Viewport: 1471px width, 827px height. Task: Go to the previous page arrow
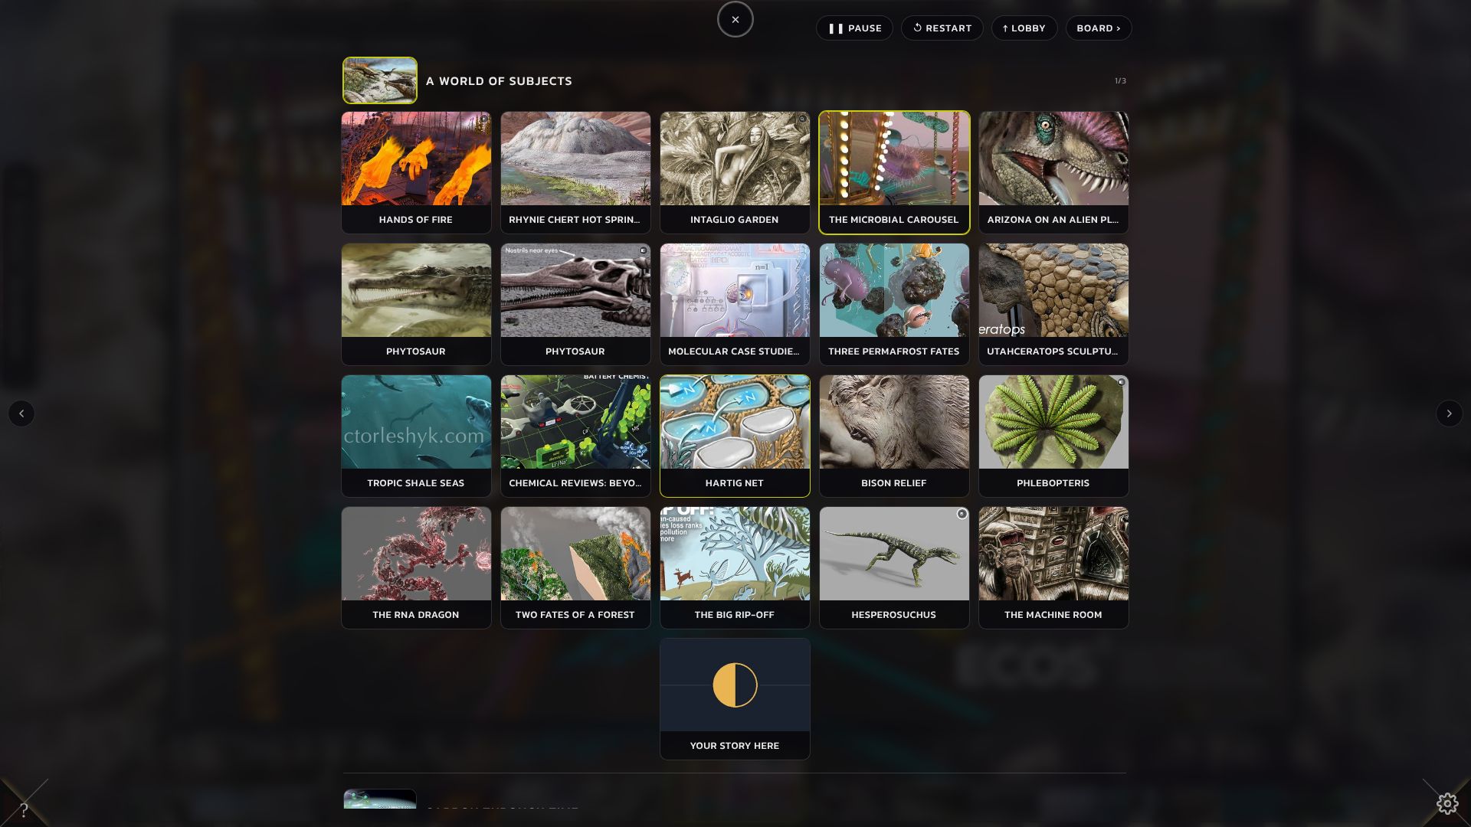tap(21, 413)
